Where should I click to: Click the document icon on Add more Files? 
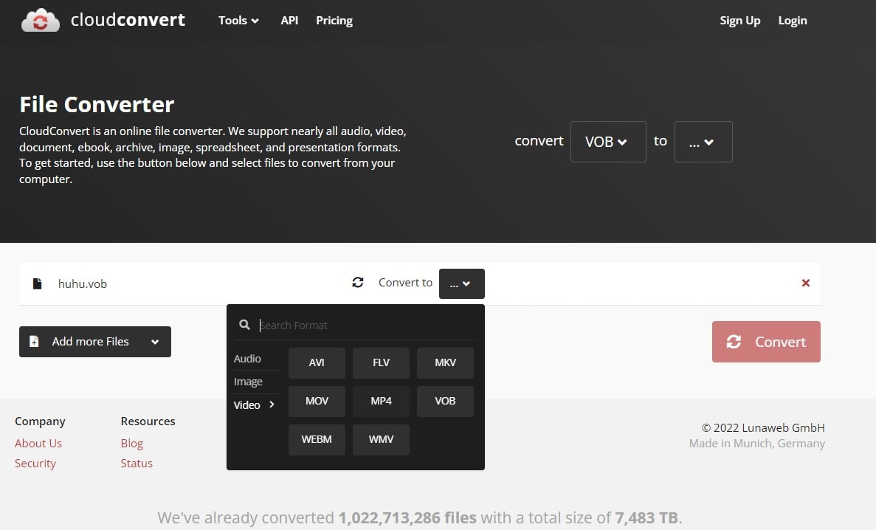click(x=34, y=341)
